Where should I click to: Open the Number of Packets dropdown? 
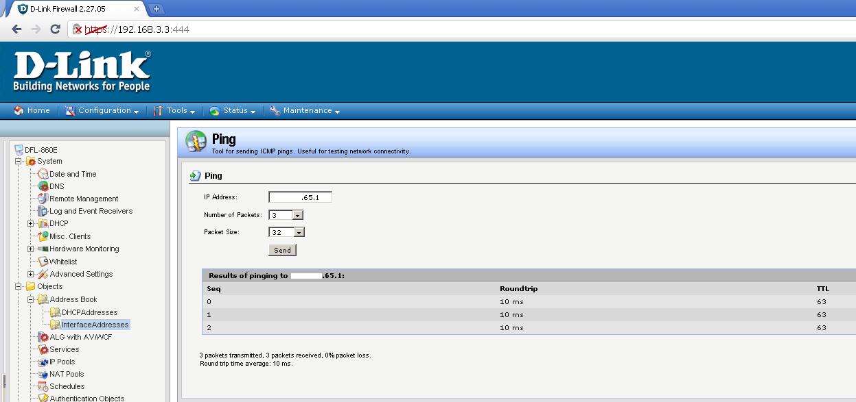tap(297, 215)
